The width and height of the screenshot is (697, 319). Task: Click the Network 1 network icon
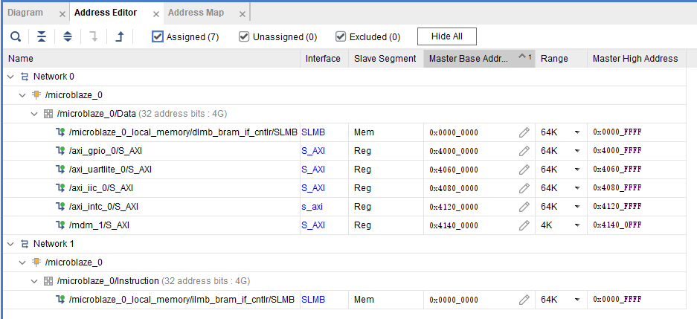(25, 244)
